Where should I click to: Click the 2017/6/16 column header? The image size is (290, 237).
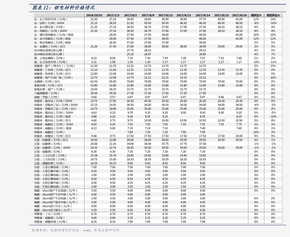pyautogui.click(x=239, y=15)
